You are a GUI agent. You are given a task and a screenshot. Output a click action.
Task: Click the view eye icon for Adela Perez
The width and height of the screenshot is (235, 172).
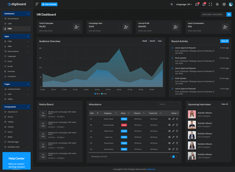click(169, 131)
